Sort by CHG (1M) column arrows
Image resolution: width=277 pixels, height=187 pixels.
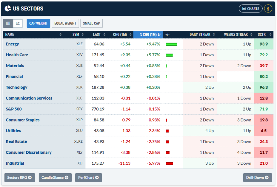[x=130, y=35]
